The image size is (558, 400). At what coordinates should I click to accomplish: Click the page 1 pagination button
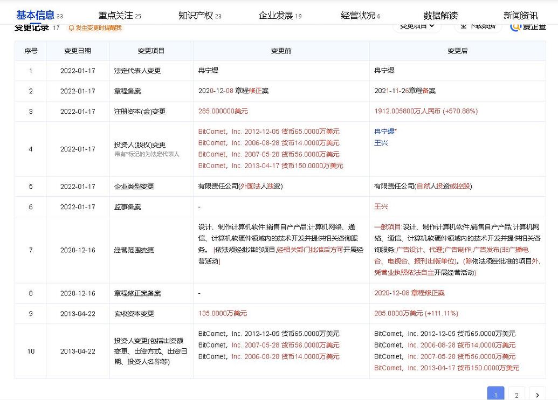tap(495, 395)
